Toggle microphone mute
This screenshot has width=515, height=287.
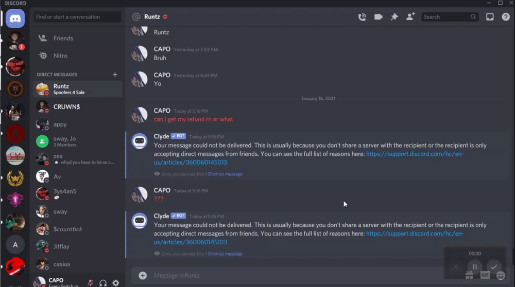pyautogui.click(x=90, y=283)
